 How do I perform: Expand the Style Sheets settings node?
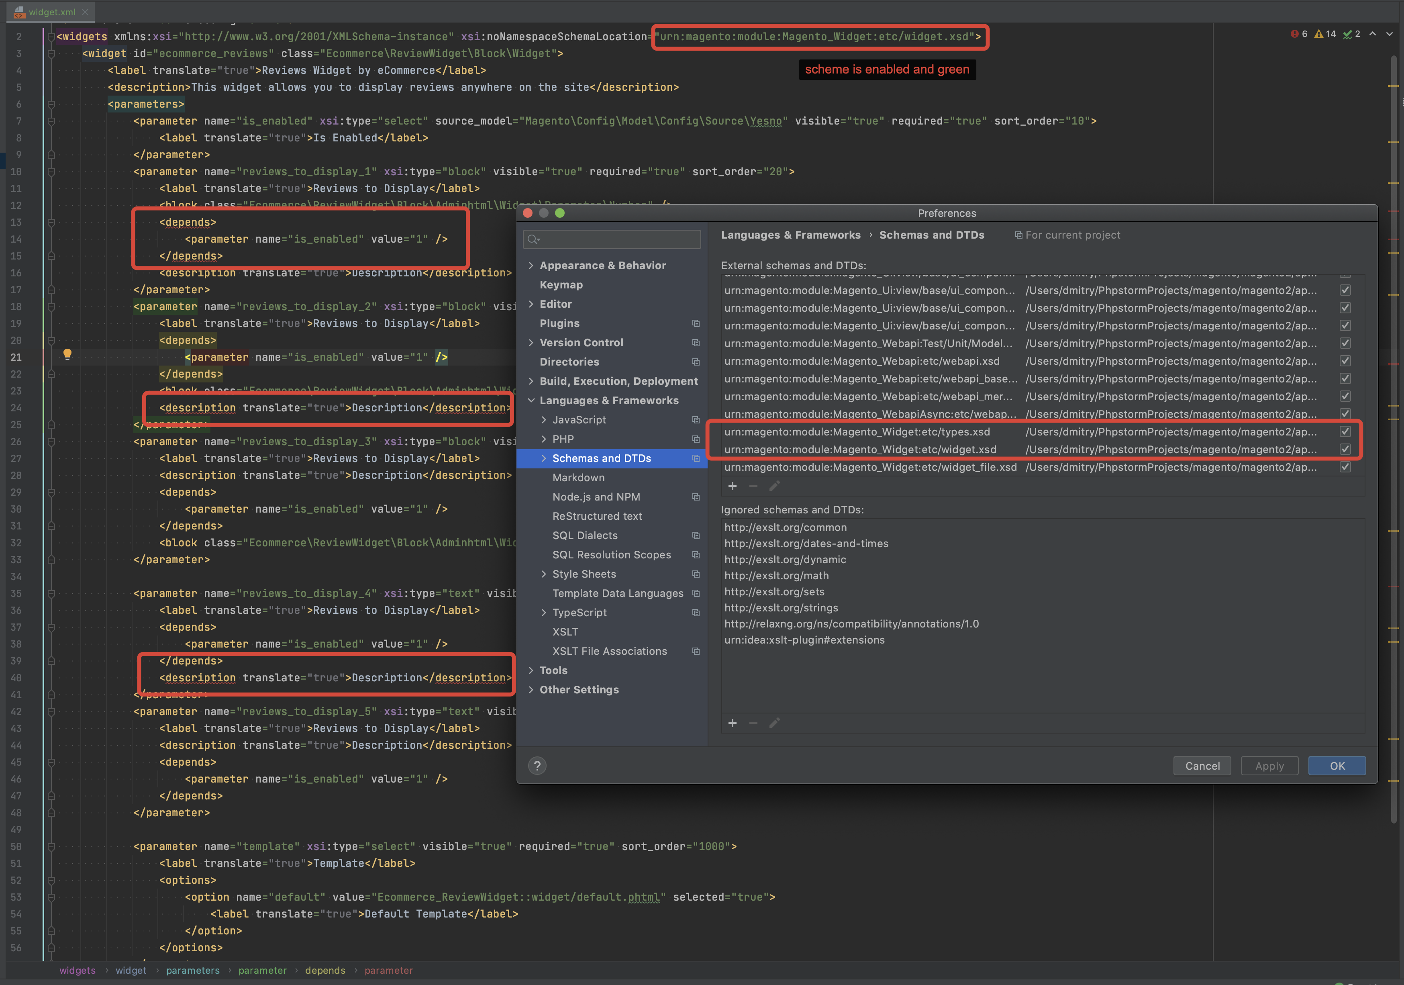(544, 574)
